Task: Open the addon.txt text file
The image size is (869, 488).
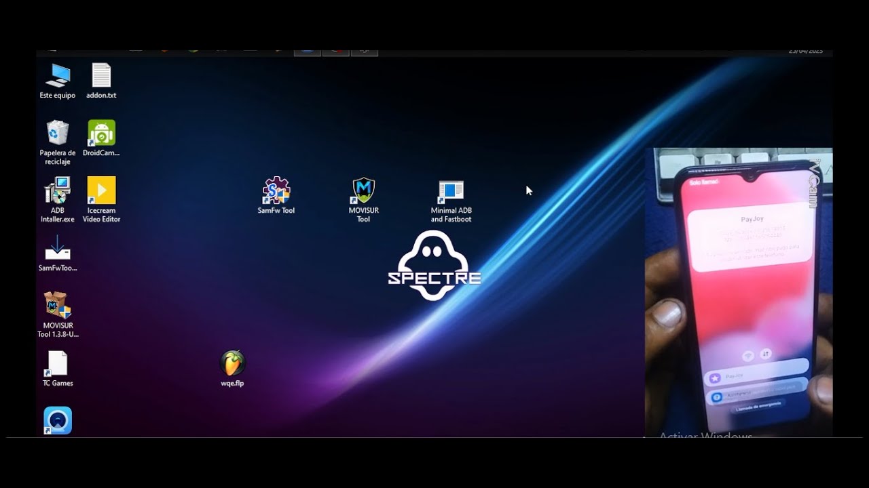Action: coord(101,81)
